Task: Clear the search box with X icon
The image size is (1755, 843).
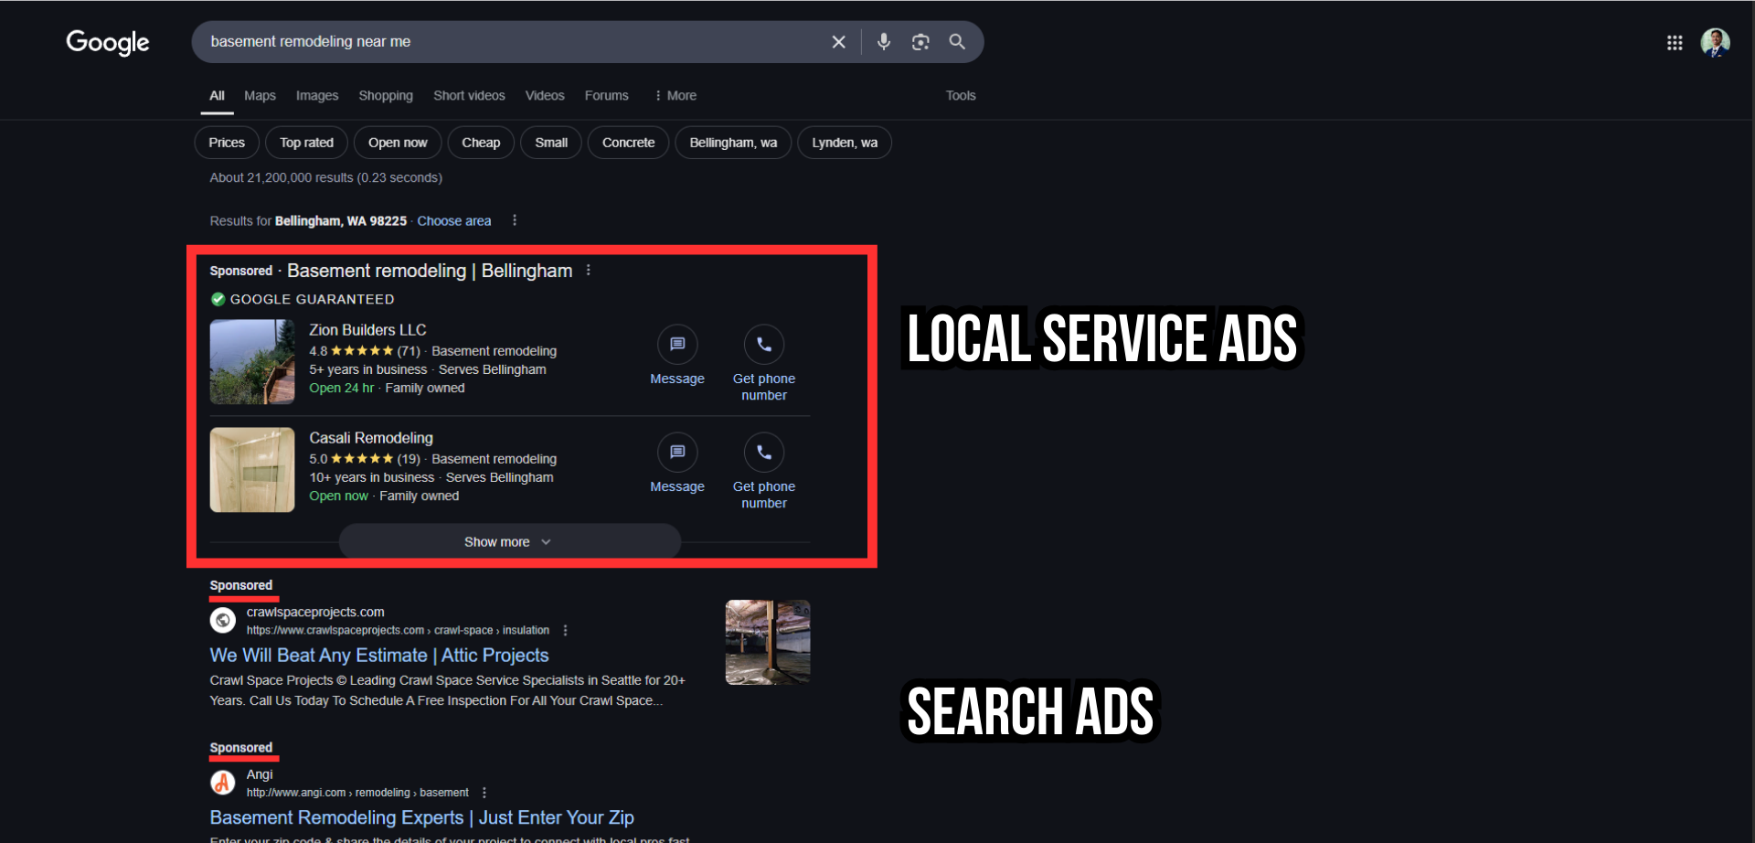Action: (838, 42)
